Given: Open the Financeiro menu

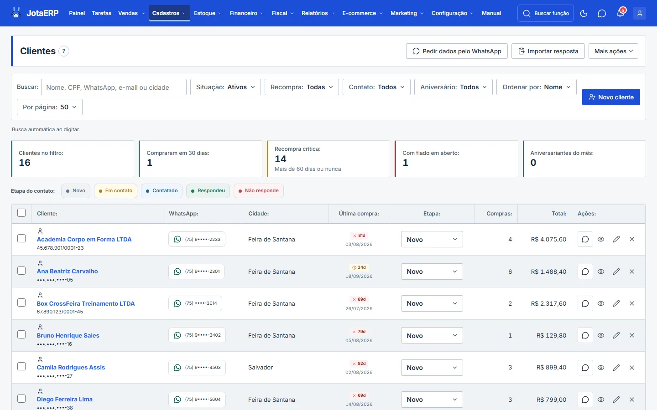Looking at the screenshot, I should [247, 13].
